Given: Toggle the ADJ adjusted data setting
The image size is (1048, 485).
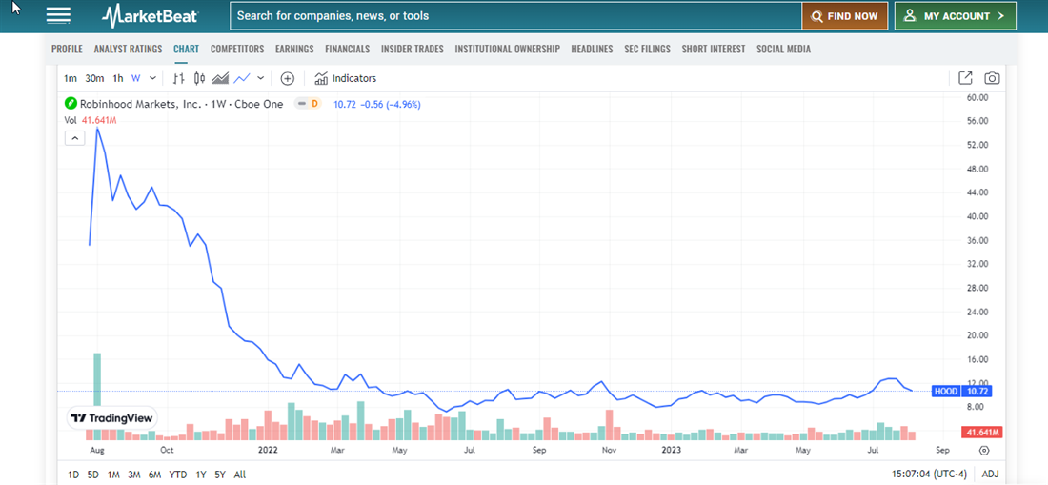Looking at the screenshot, I should (x=990, y=474).
